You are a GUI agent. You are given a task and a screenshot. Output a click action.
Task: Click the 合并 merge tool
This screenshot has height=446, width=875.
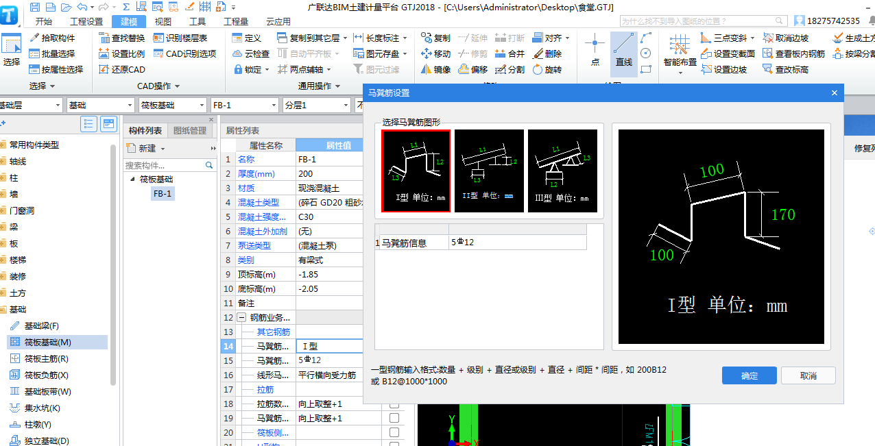(x=510, y=53)
